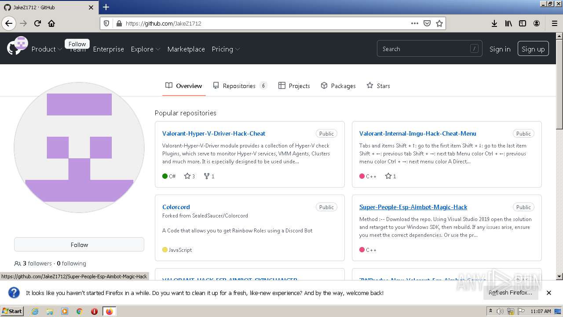The width and height of the screenshot is (563, 317).
Task: Show hidden tray icons arrow
Action: 491,311
